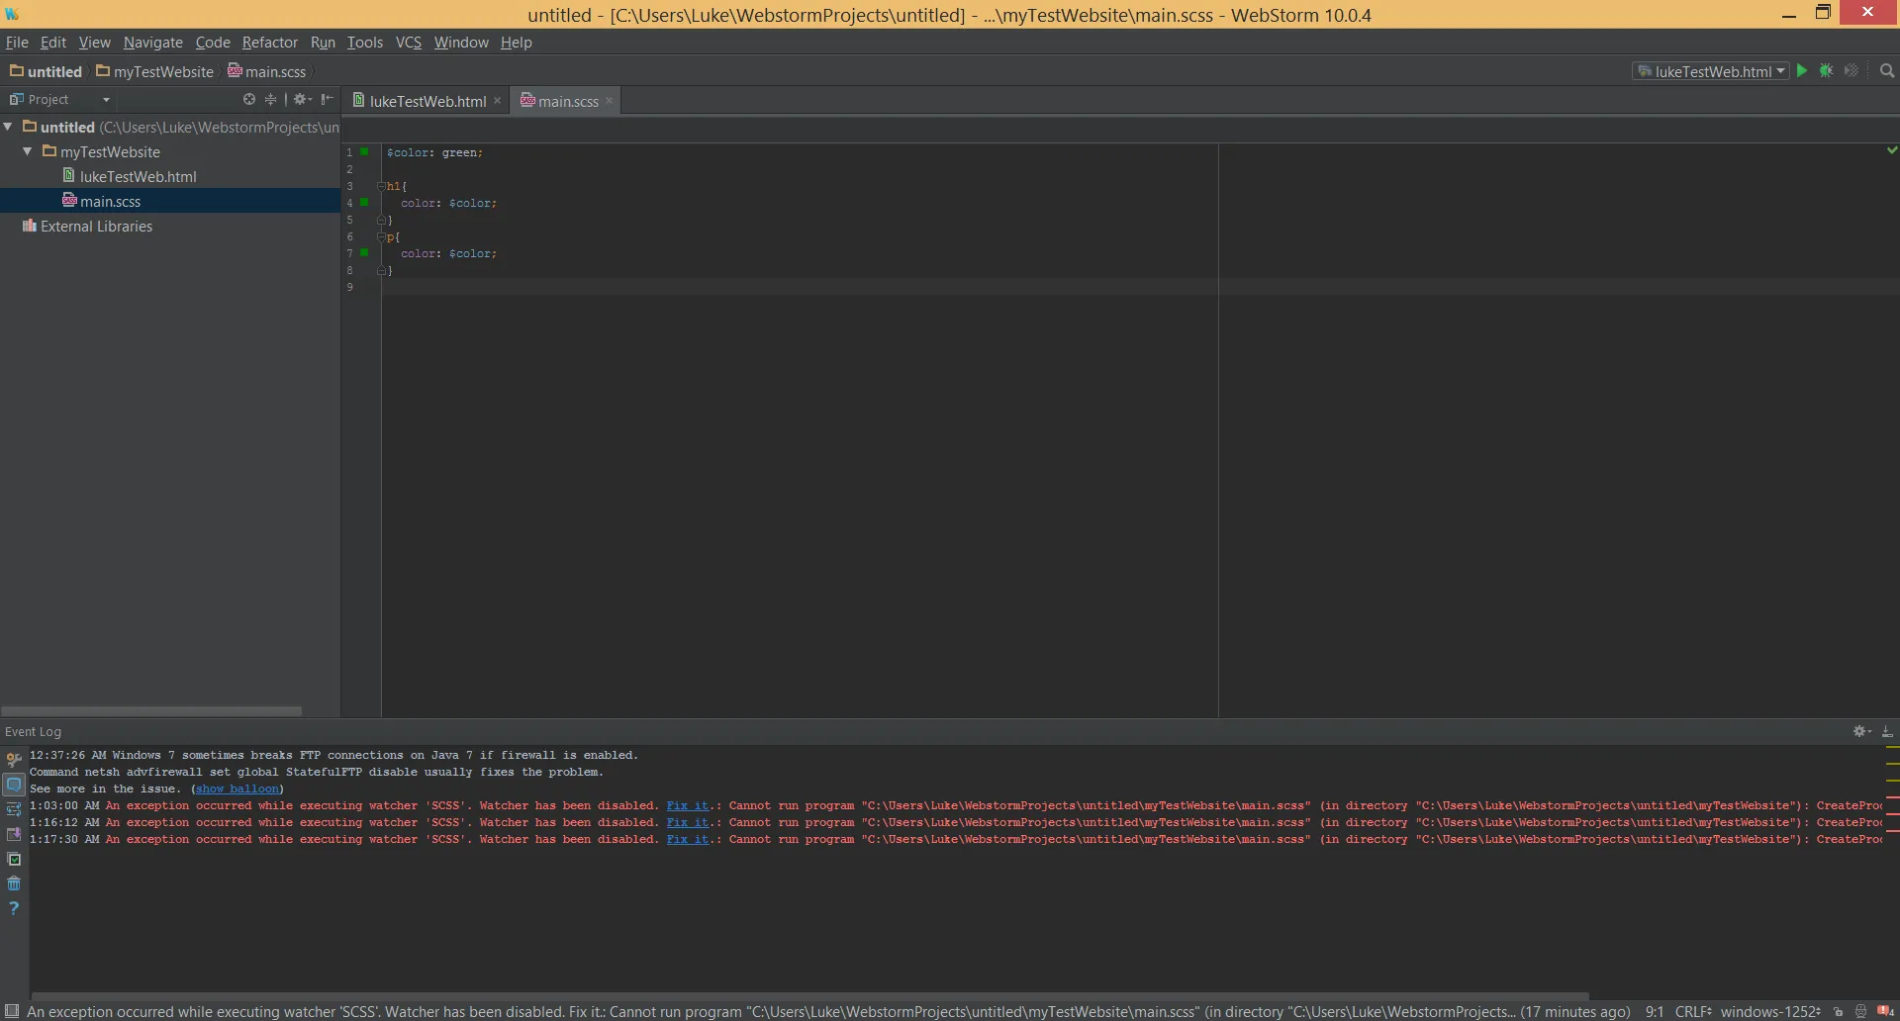The image size is (1900, 1021).
Task: Start debugging with the green bug icon
Action: (1827, 71)
